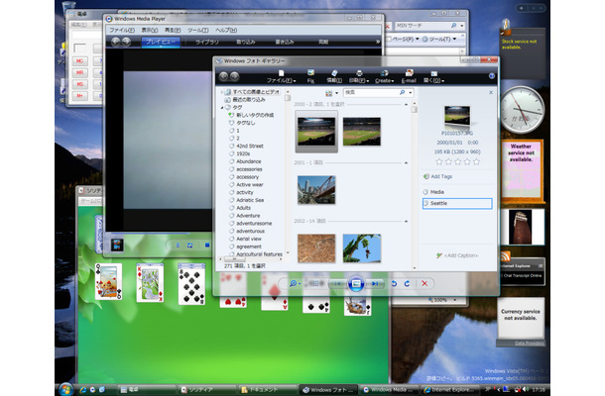Screen dimensions: 605x396
Task: Click the search magnifier in Photo Gallery
Action: click(x=402, y=92)
